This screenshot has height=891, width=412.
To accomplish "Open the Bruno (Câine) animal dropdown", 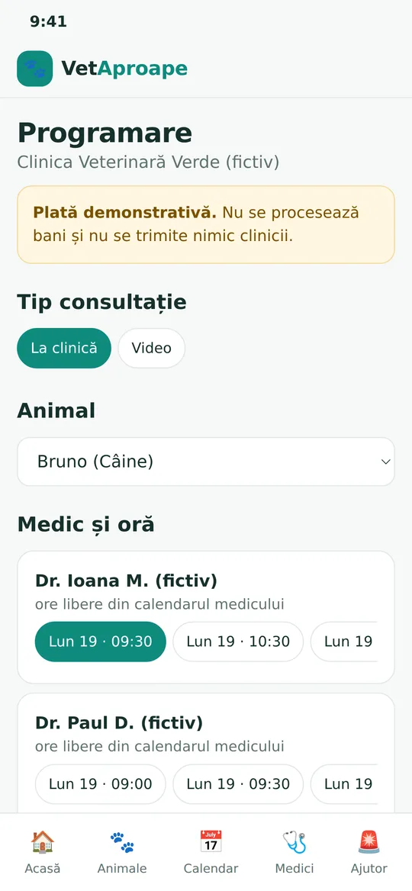I will tap(206, 462).
